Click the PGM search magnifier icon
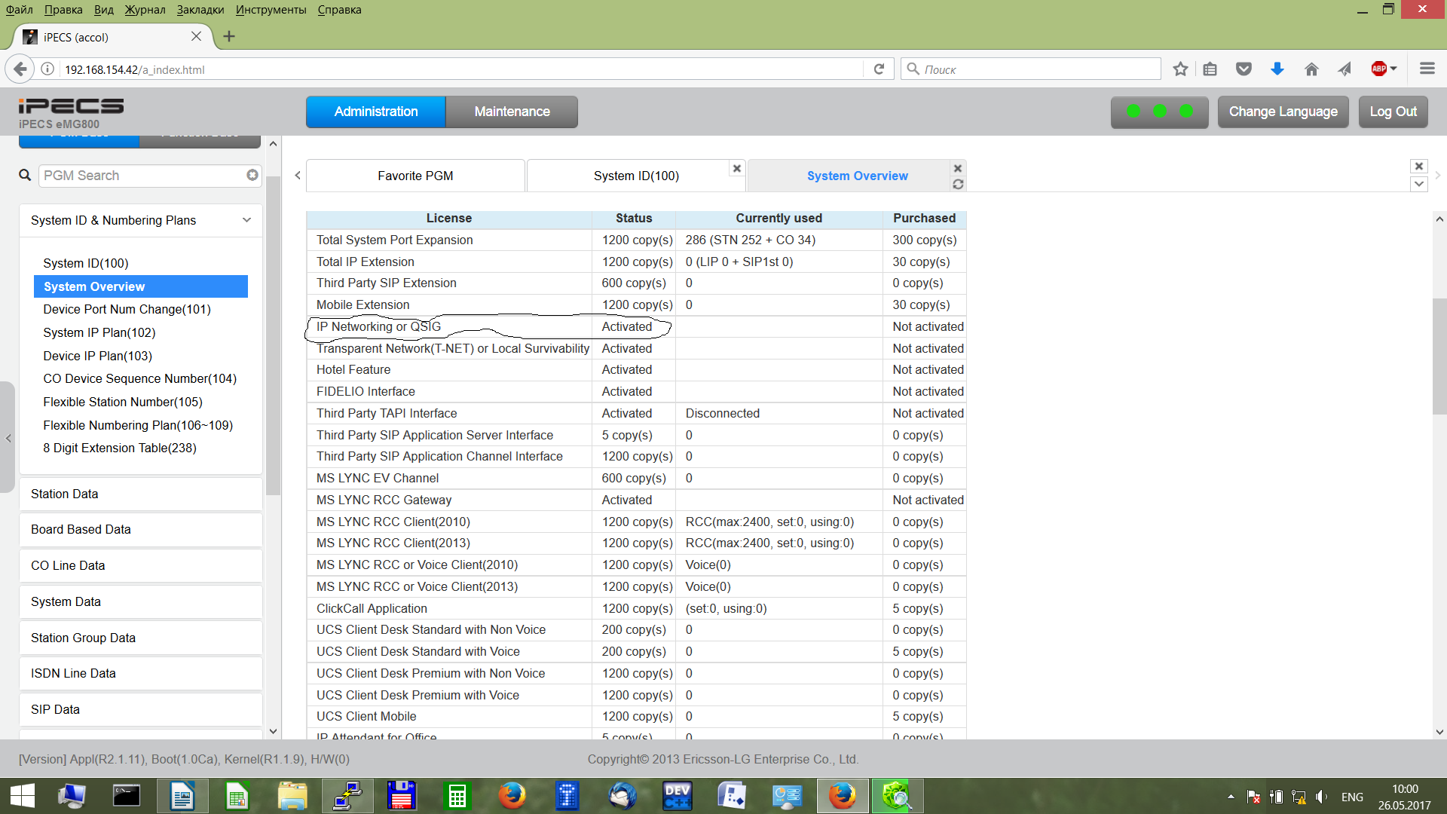Screen dimensions: 1447x814 tap(25, 175)
